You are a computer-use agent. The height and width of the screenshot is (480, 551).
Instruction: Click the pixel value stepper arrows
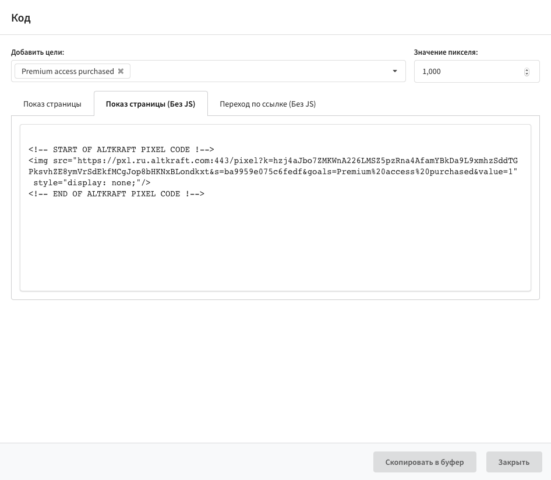(x=527, y=72)
